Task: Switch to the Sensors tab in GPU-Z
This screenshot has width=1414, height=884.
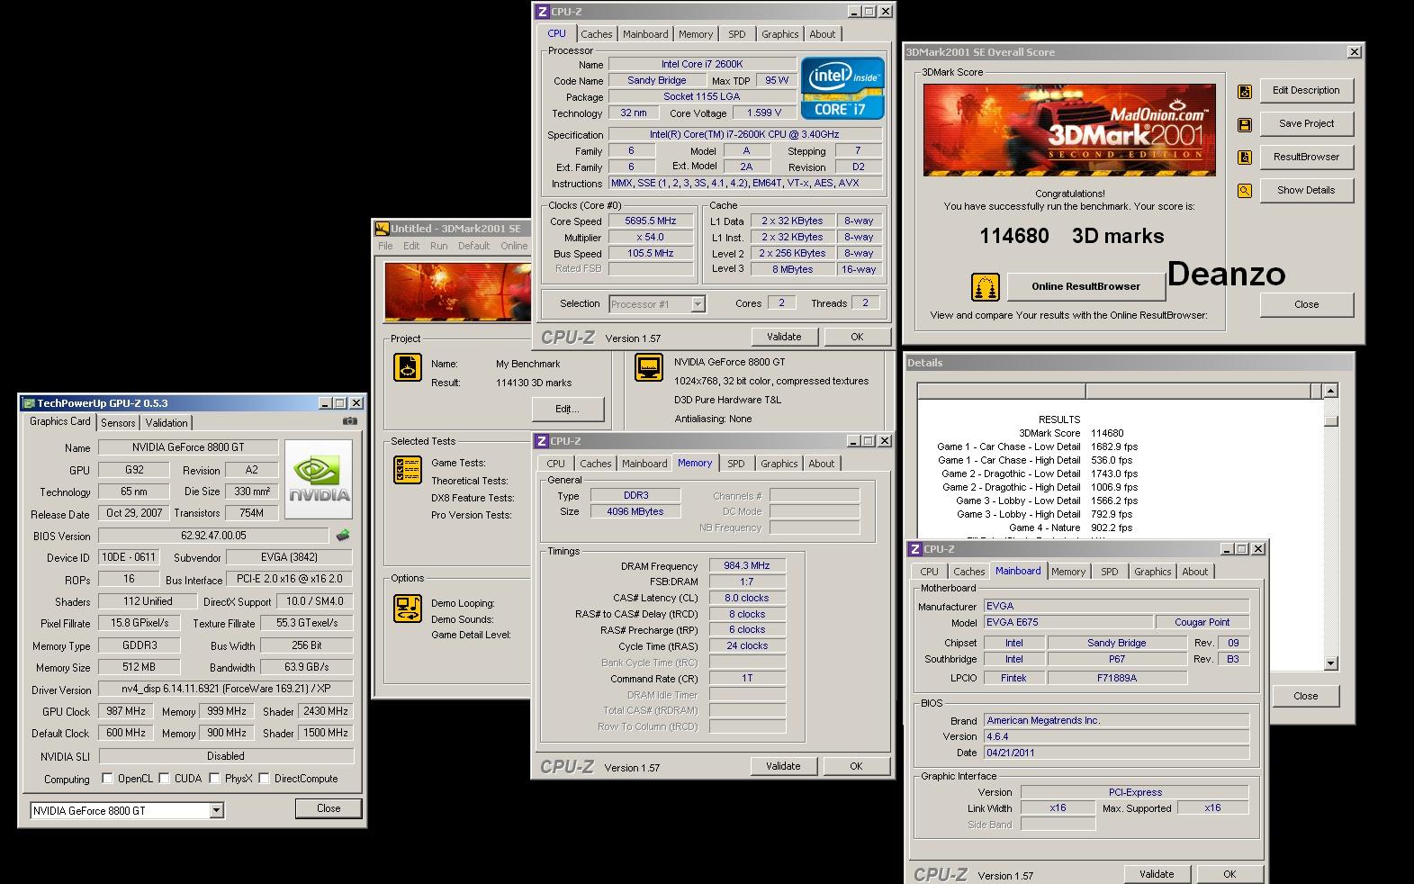Action: [118, 422]
